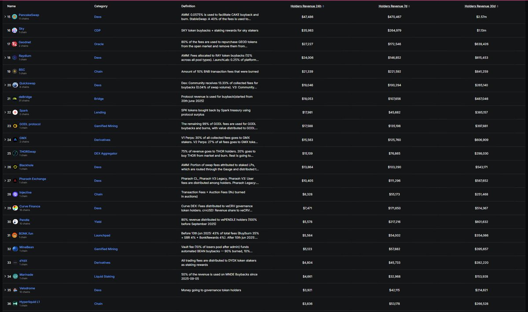Image resolution: width=528 pixels, height=312 pixels.
Task: Open the PancakeSwap name link
Action: [x=29, y=15]
